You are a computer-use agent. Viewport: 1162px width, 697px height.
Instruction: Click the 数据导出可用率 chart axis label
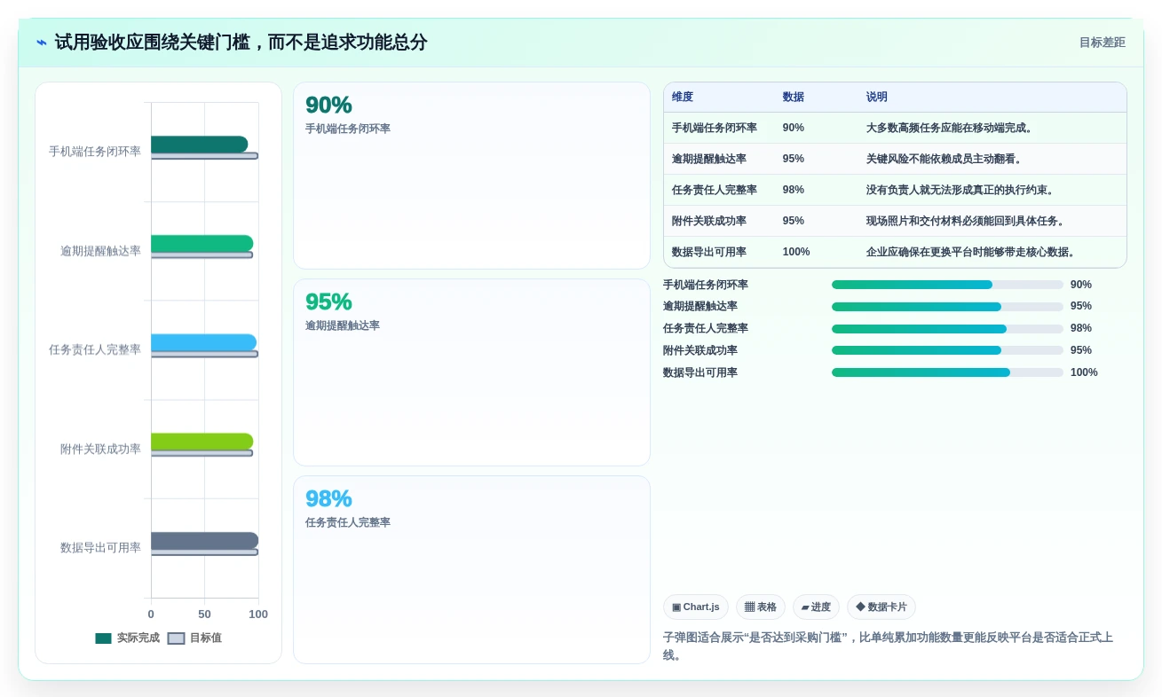[x=100, y=548]
